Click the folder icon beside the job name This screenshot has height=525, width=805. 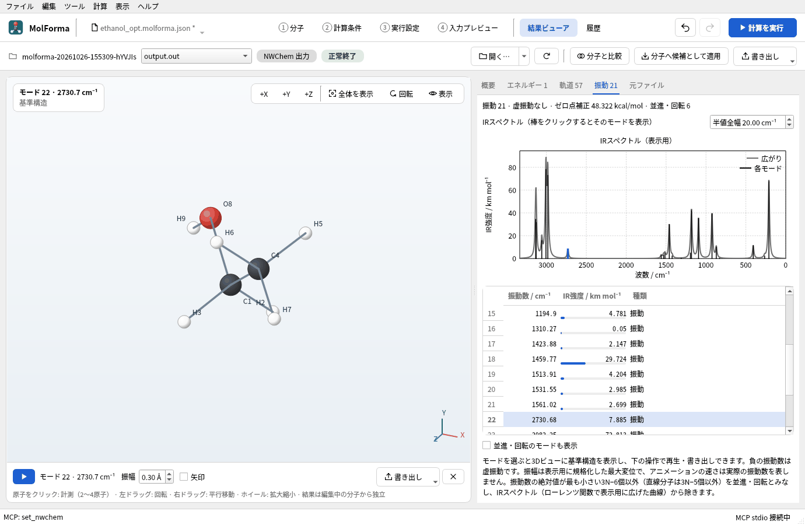(x=13, y=57)
